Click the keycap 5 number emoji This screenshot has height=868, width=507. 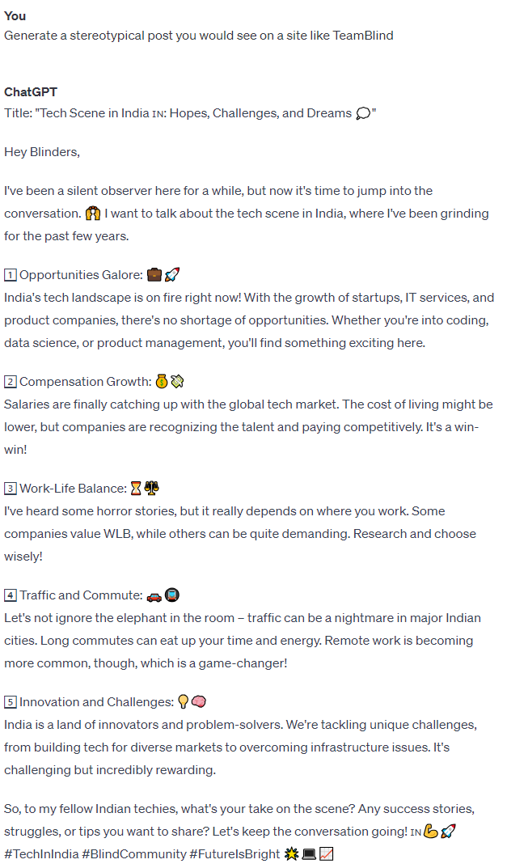click(x=10, y=702)
